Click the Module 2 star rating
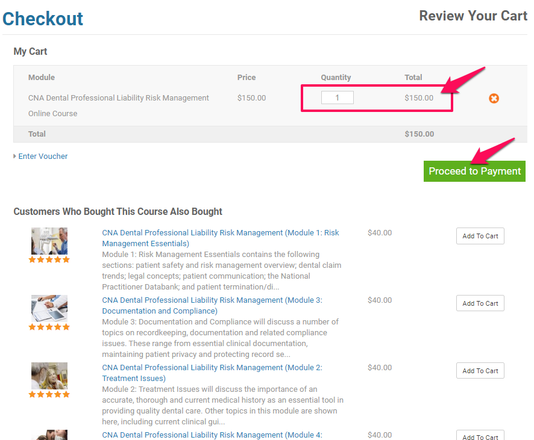The height and width of the screenshot is (440, 534). point(49,394)
